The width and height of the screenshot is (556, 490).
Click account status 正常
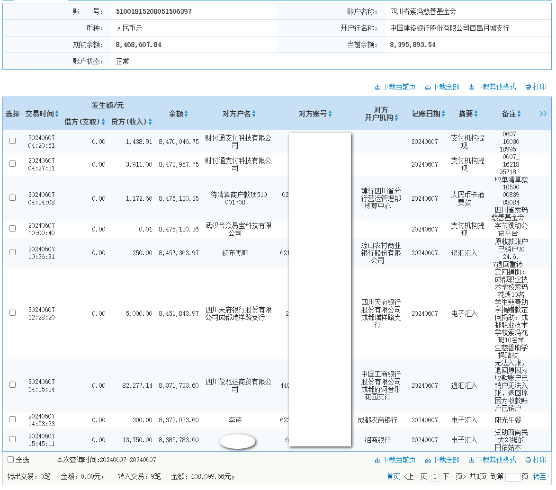[x=122, y=62]
